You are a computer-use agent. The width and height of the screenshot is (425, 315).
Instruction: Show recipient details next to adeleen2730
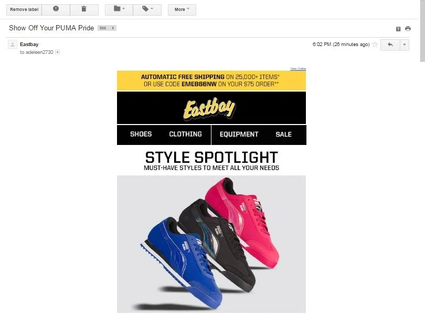58,52
